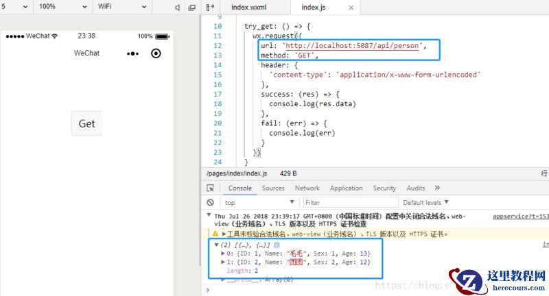Open the 100% zoom dropdown

point(62,6)
